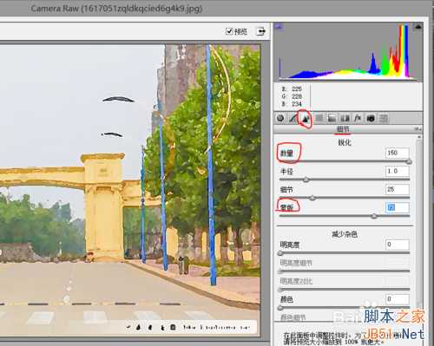Click the 明亮度 slider label
Screen dimensions: 434x346
[290, 245]
